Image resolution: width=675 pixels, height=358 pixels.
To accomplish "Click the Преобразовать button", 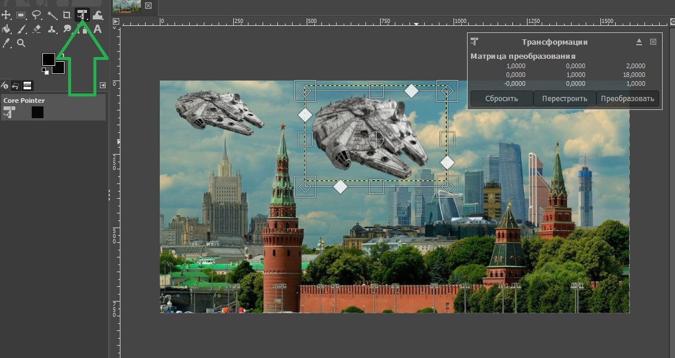I will (627, 98).
